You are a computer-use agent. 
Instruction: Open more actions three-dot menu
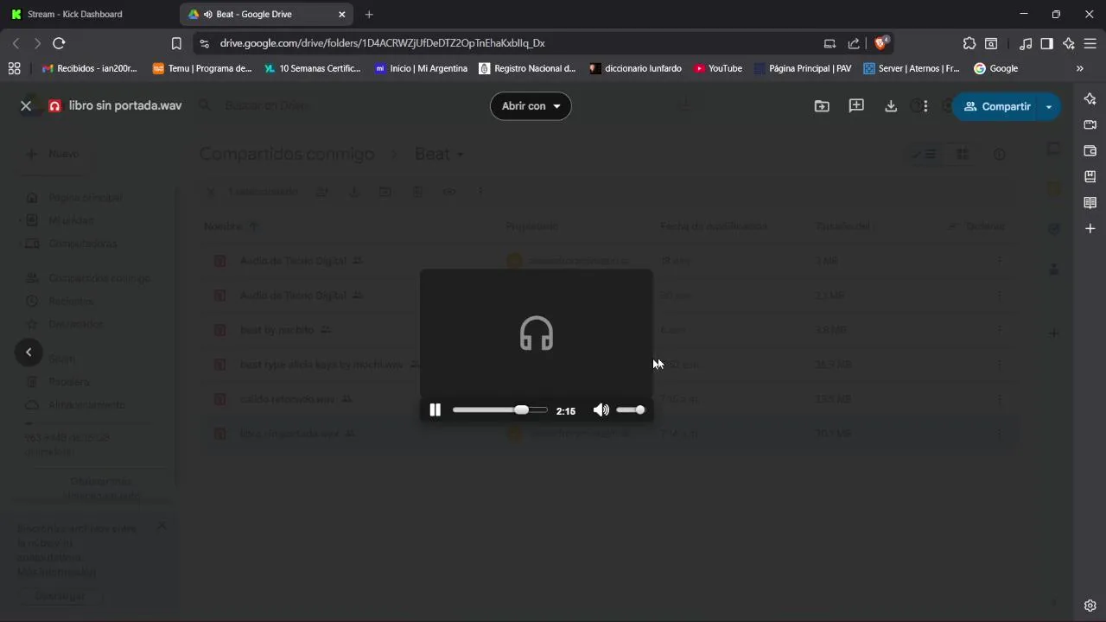(x=925, y=105)
